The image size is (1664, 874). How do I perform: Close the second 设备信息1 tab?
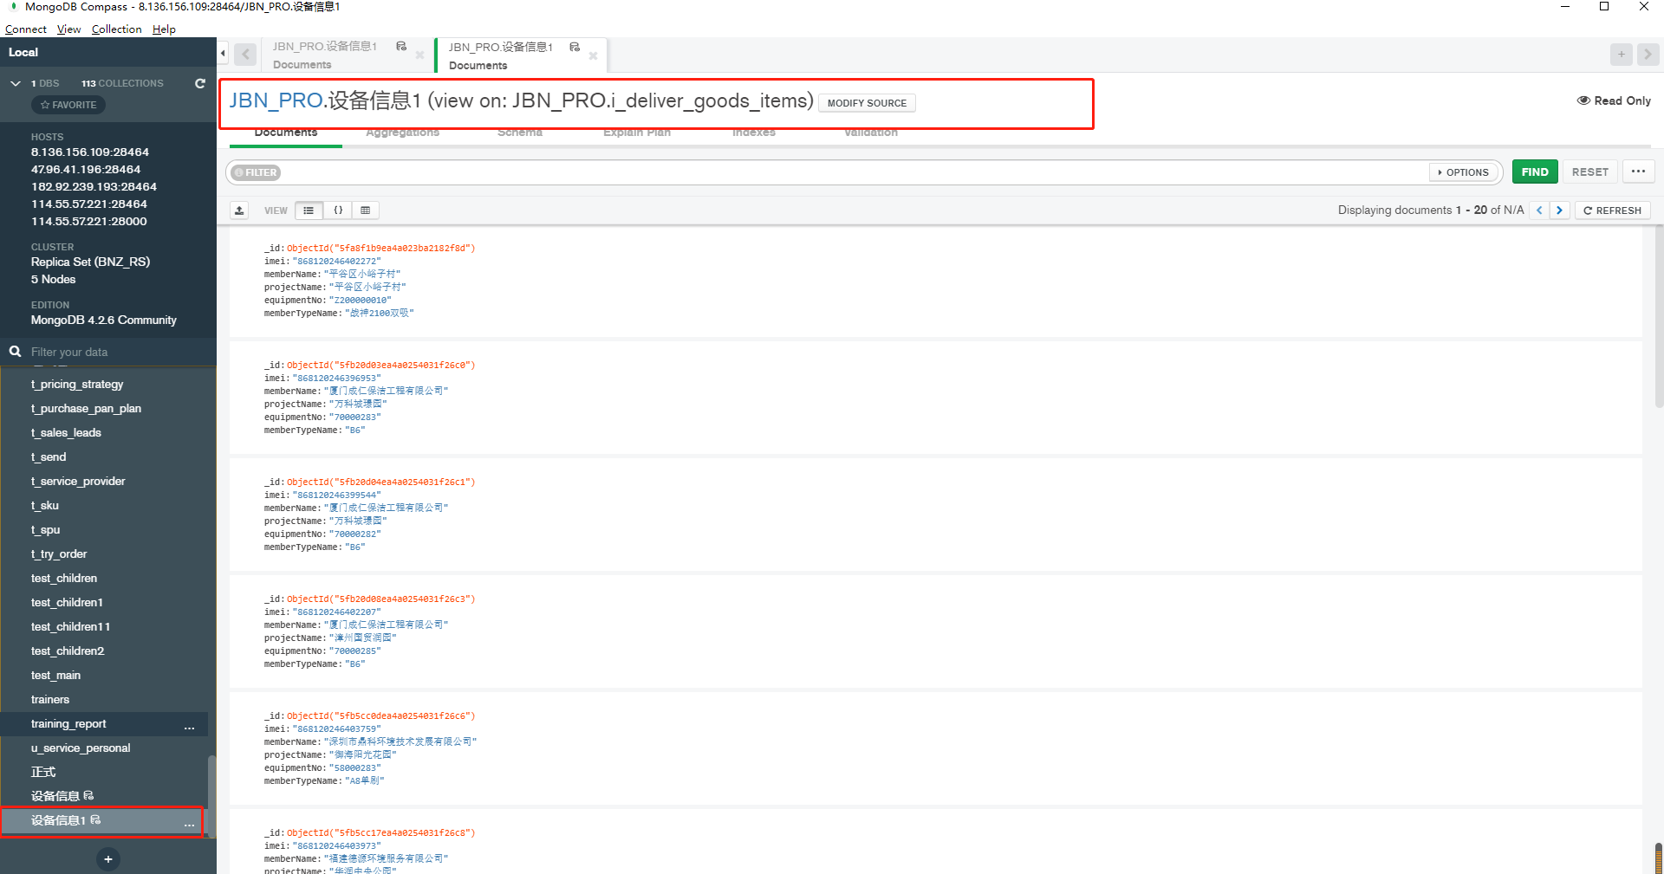coord(594,56)
